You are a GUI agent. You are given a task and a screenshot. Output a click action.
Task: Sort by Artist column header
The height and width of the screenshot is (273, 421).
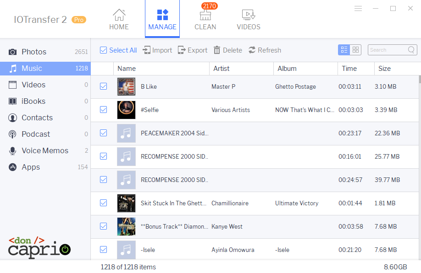[x=241, y=69]
